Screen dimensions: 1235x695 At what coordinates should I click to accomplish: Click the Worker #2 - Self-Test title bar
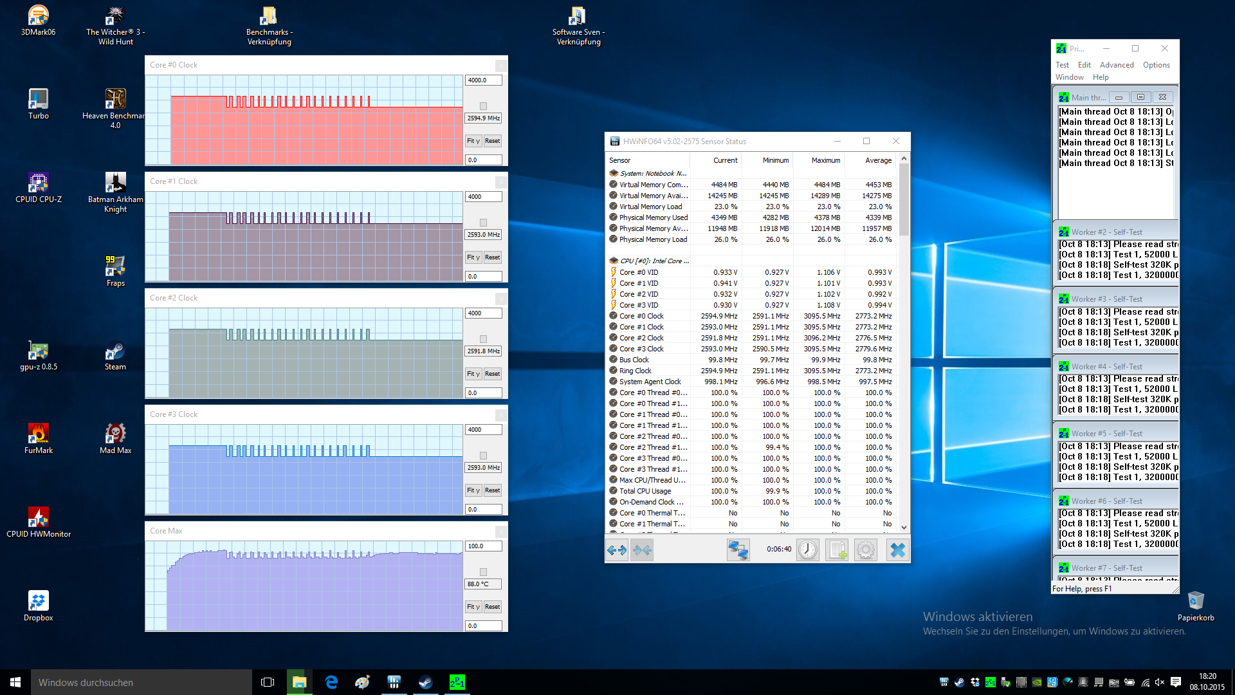(1117, 232)
